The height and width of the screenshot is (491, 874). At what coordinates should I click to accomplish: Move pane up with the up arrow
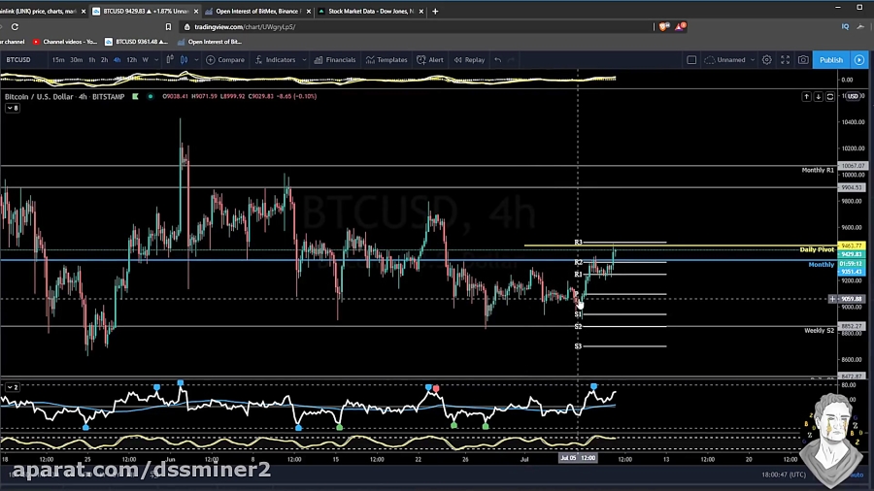[x=807, y=97]
